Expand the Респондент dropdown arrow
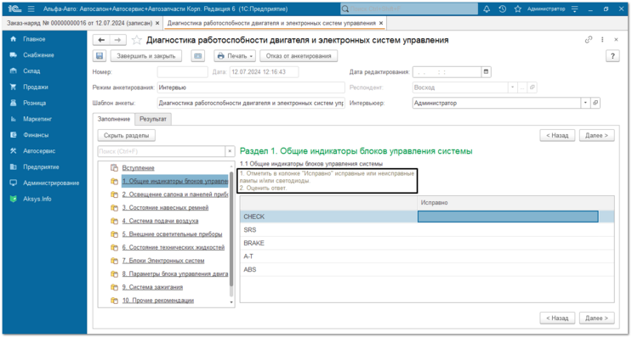Screen dimensions: 632x338 coord(512,87)
